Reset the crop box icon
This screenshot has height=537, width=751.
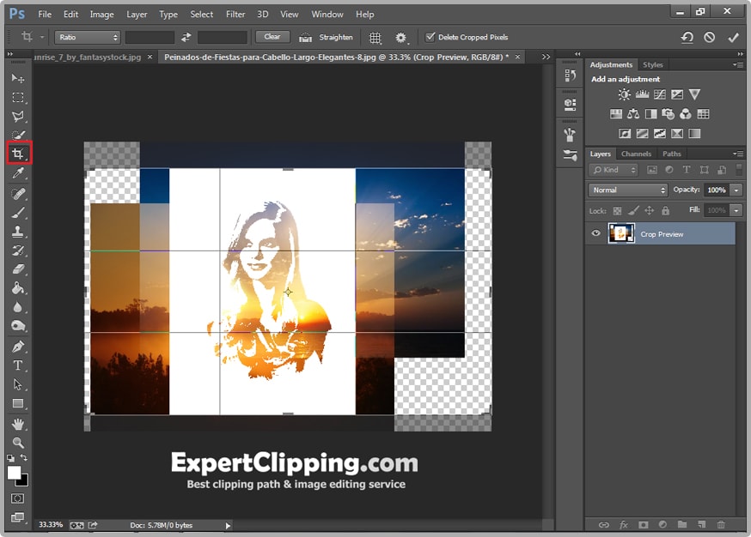pyautogui.click(x=687, y=38)
